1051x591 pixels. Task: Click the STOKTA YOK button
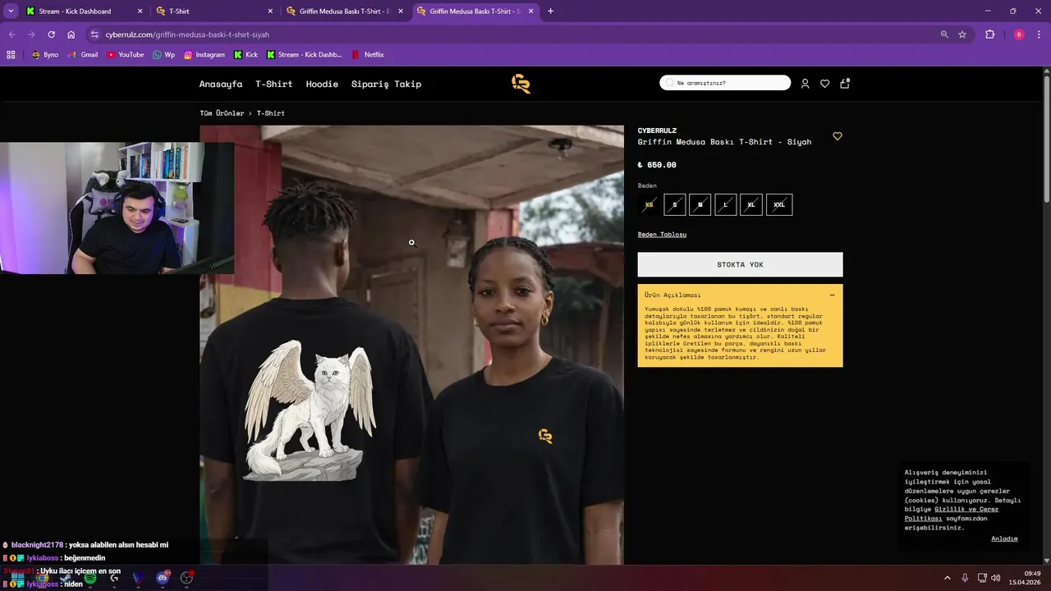[x=740, y=264]
